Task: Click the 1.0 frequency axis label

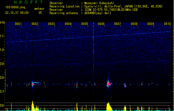Action: (2, 50)
